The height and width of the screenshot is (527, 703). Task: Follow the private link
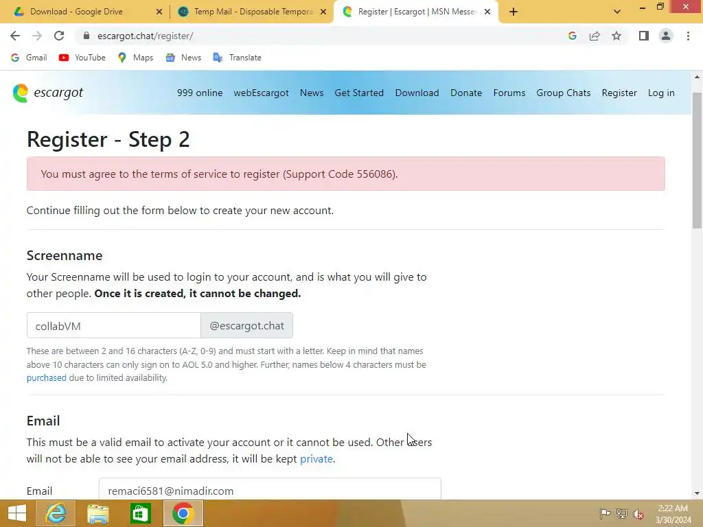[316, 459]
